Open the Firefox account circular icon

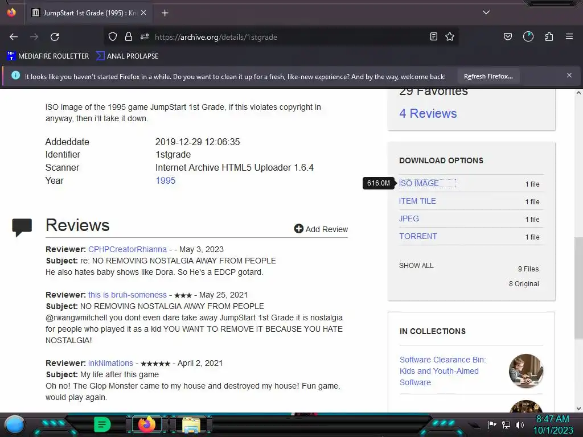pos(528,36)
